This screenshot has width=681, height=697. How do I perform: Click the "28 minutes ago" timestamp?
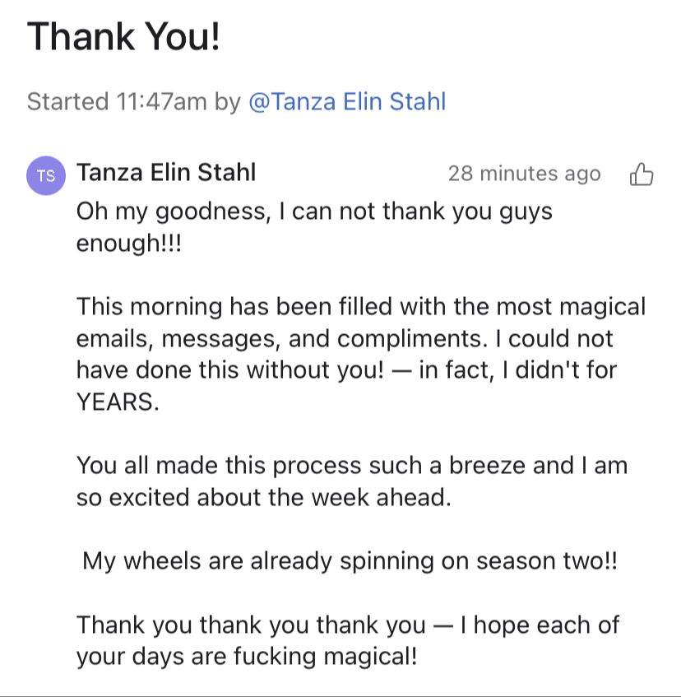[x=524, y=174]
